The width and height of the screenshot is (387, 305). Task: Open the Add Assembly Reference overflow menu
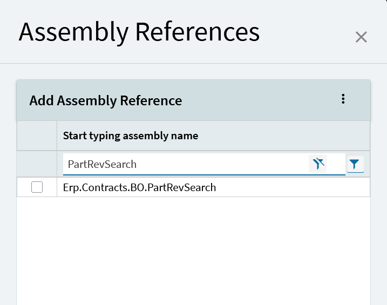[343, 99]
